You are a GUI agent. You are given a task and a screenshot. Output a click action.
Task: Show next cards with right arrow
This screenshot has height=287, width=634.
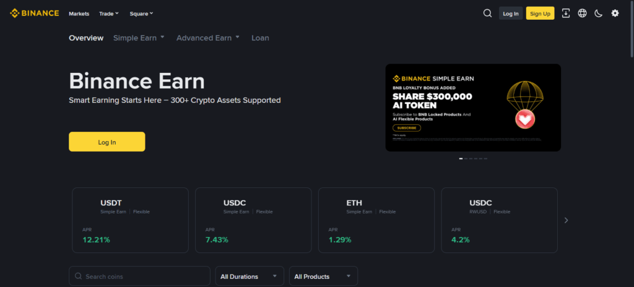pyautogui.click(x=566, y=220)
